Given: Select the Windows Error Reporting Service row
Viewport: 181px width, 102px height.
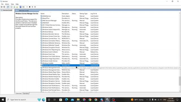Looking at the screenshot, I should coord(70,50).
